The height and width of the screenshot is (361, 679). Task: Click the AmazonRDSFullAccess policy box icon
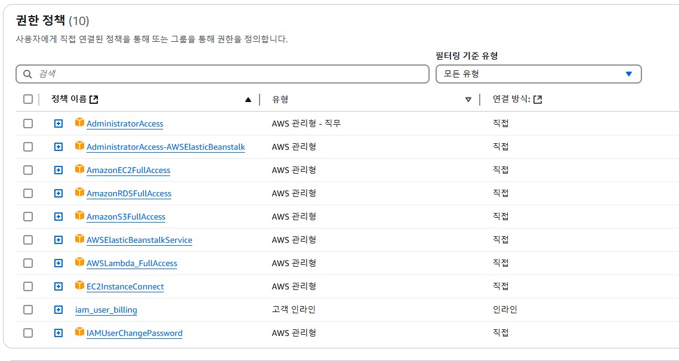(79, 192)
